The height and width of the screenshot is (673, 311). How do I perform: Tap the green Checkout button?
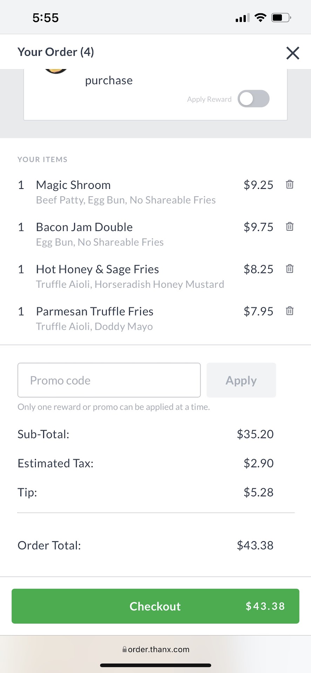point(155,606)
